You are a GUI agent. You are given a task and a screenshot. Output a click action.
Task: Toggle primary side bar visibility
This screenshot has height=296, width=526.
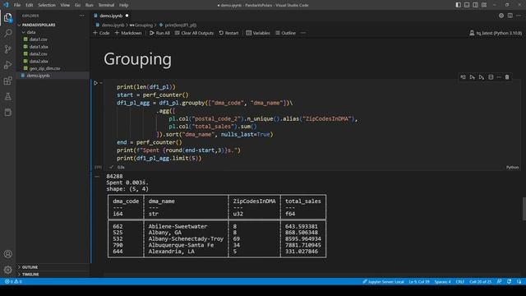(459, 5)
